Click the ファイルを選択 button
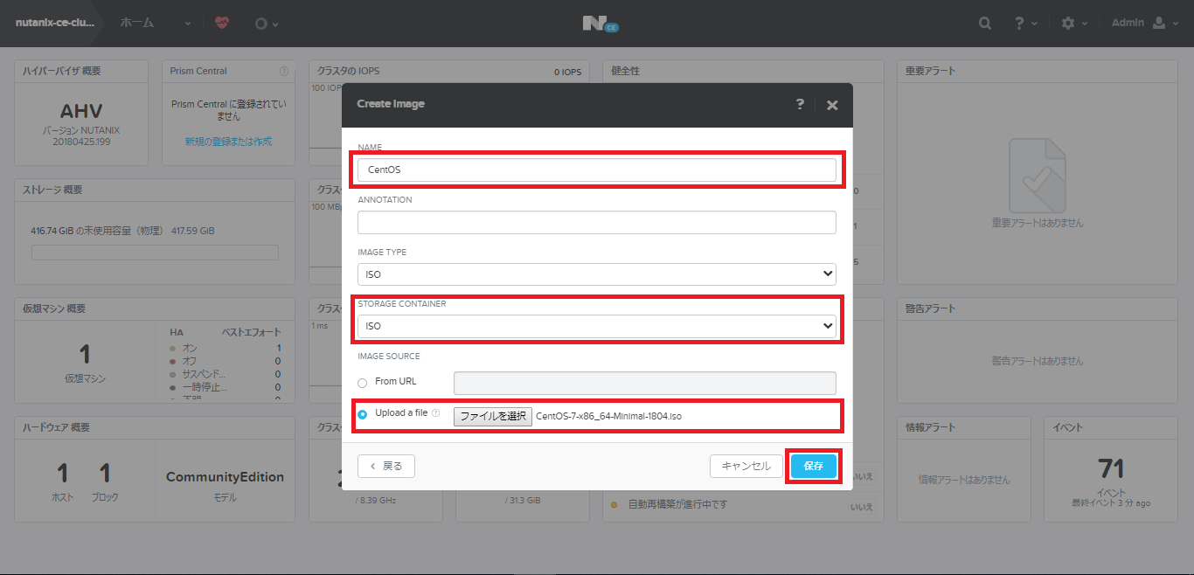1194x575 pixels. point(493,416)
